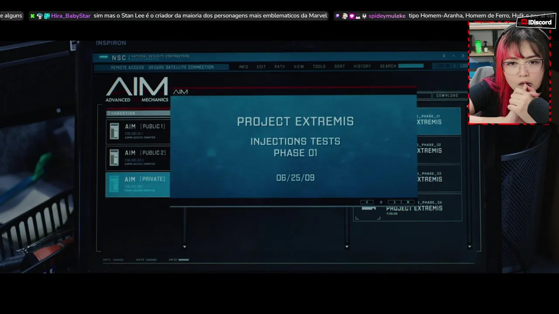Select the AIM [PUBLIC 1] connection

138,131
